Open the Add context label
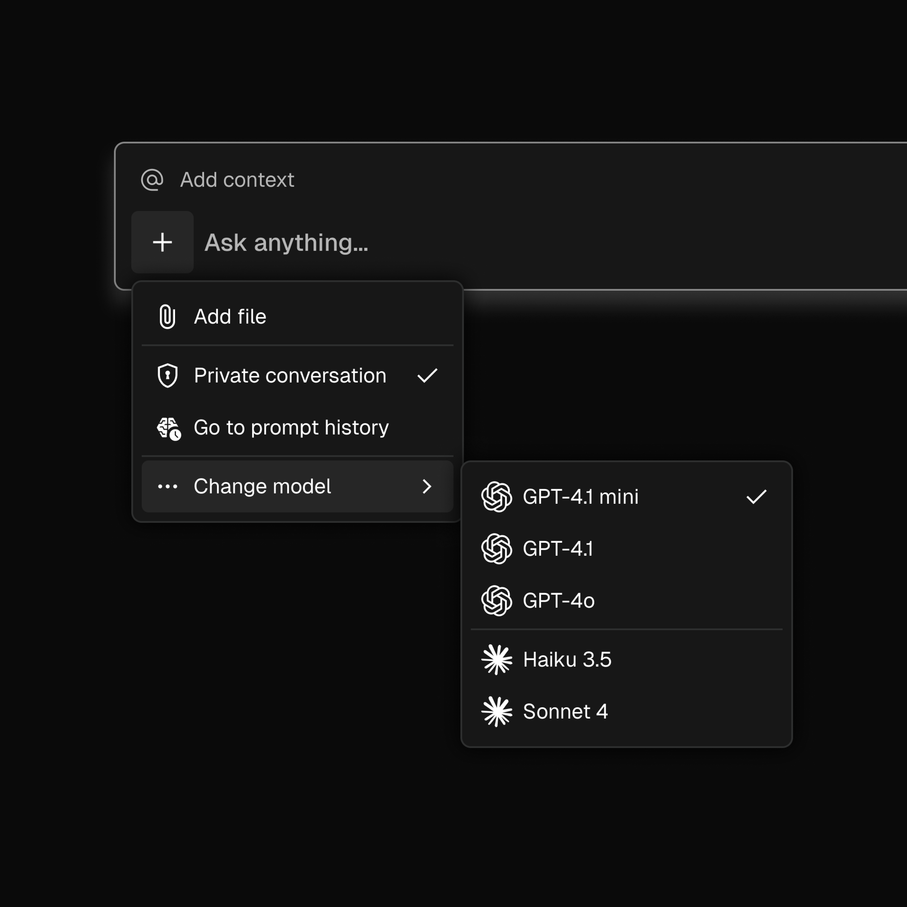Screen dimensions: 907x907 point(237,180)
